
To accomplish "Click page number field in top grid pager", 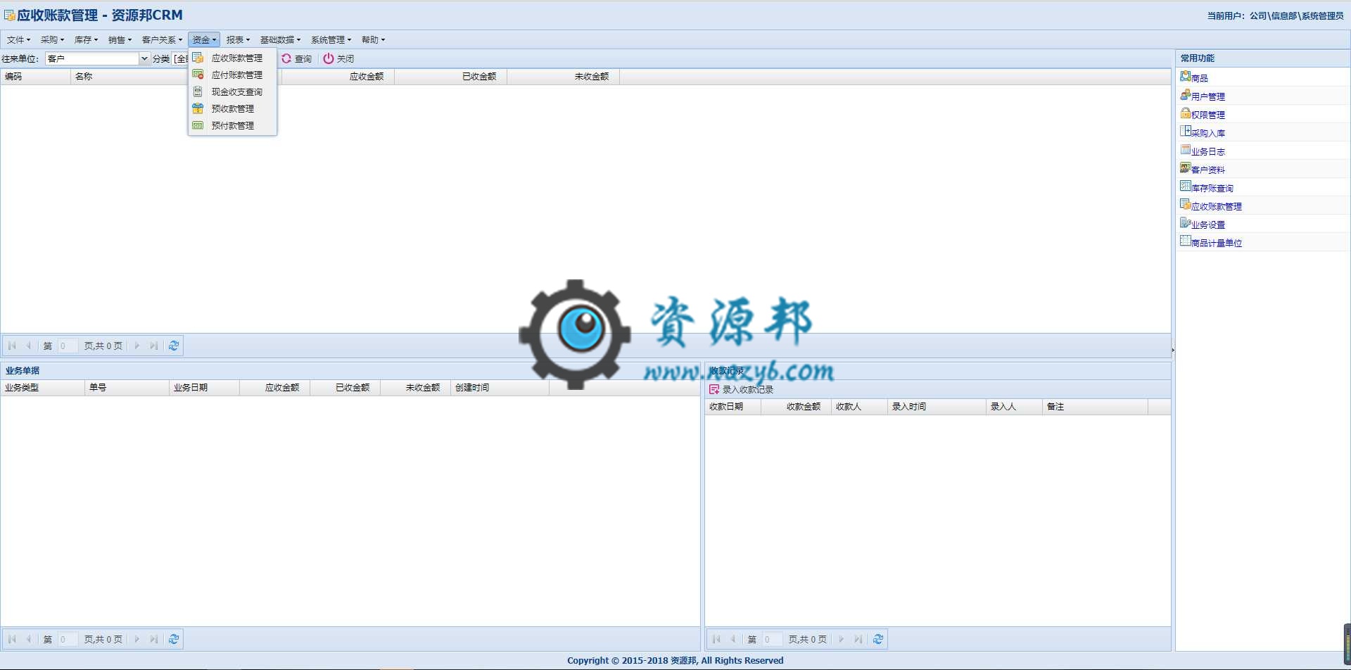I will pyautogui.click(x=68, y=346).
